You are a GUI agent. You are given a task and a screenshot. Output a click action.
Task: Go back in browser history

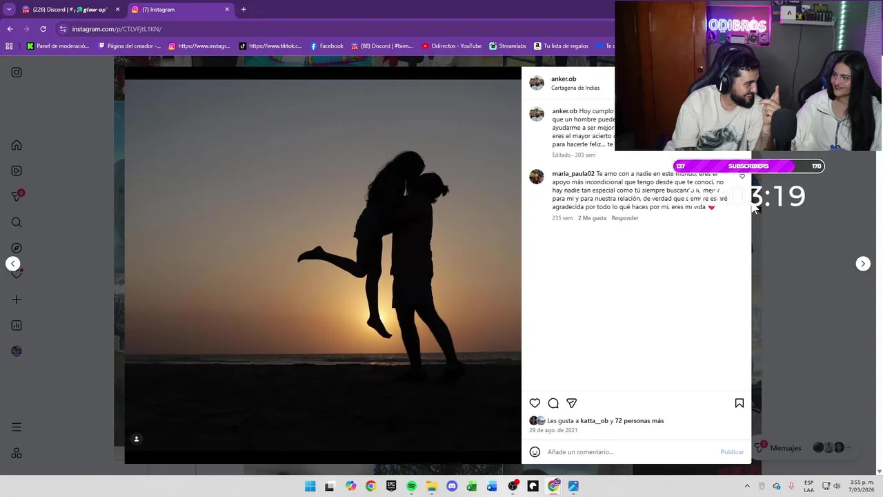10,29
